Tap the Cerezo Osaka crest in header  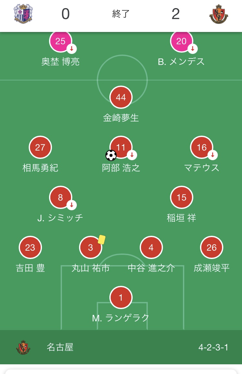pos(23,14)
